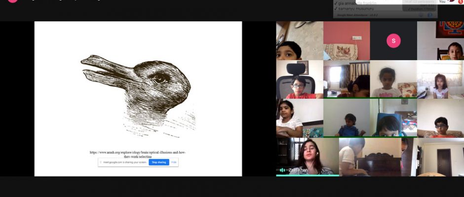This screenshot has height=197, width=464.
Task: Select Zain Khan's video tile
Action: [308, 157]
